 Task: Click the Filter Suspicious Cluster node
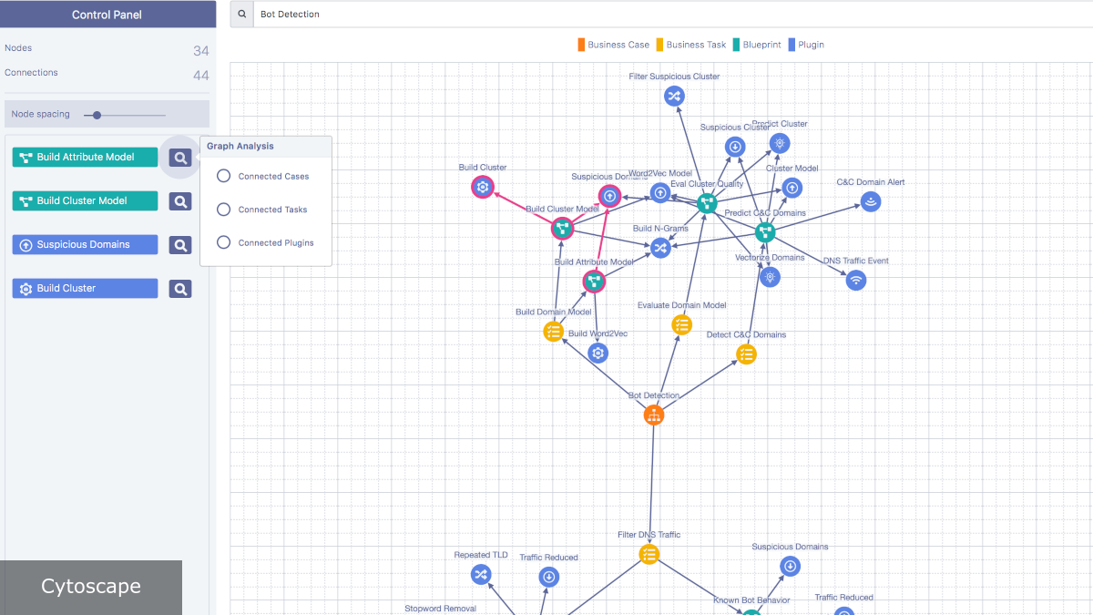click(x=674, y=96)
